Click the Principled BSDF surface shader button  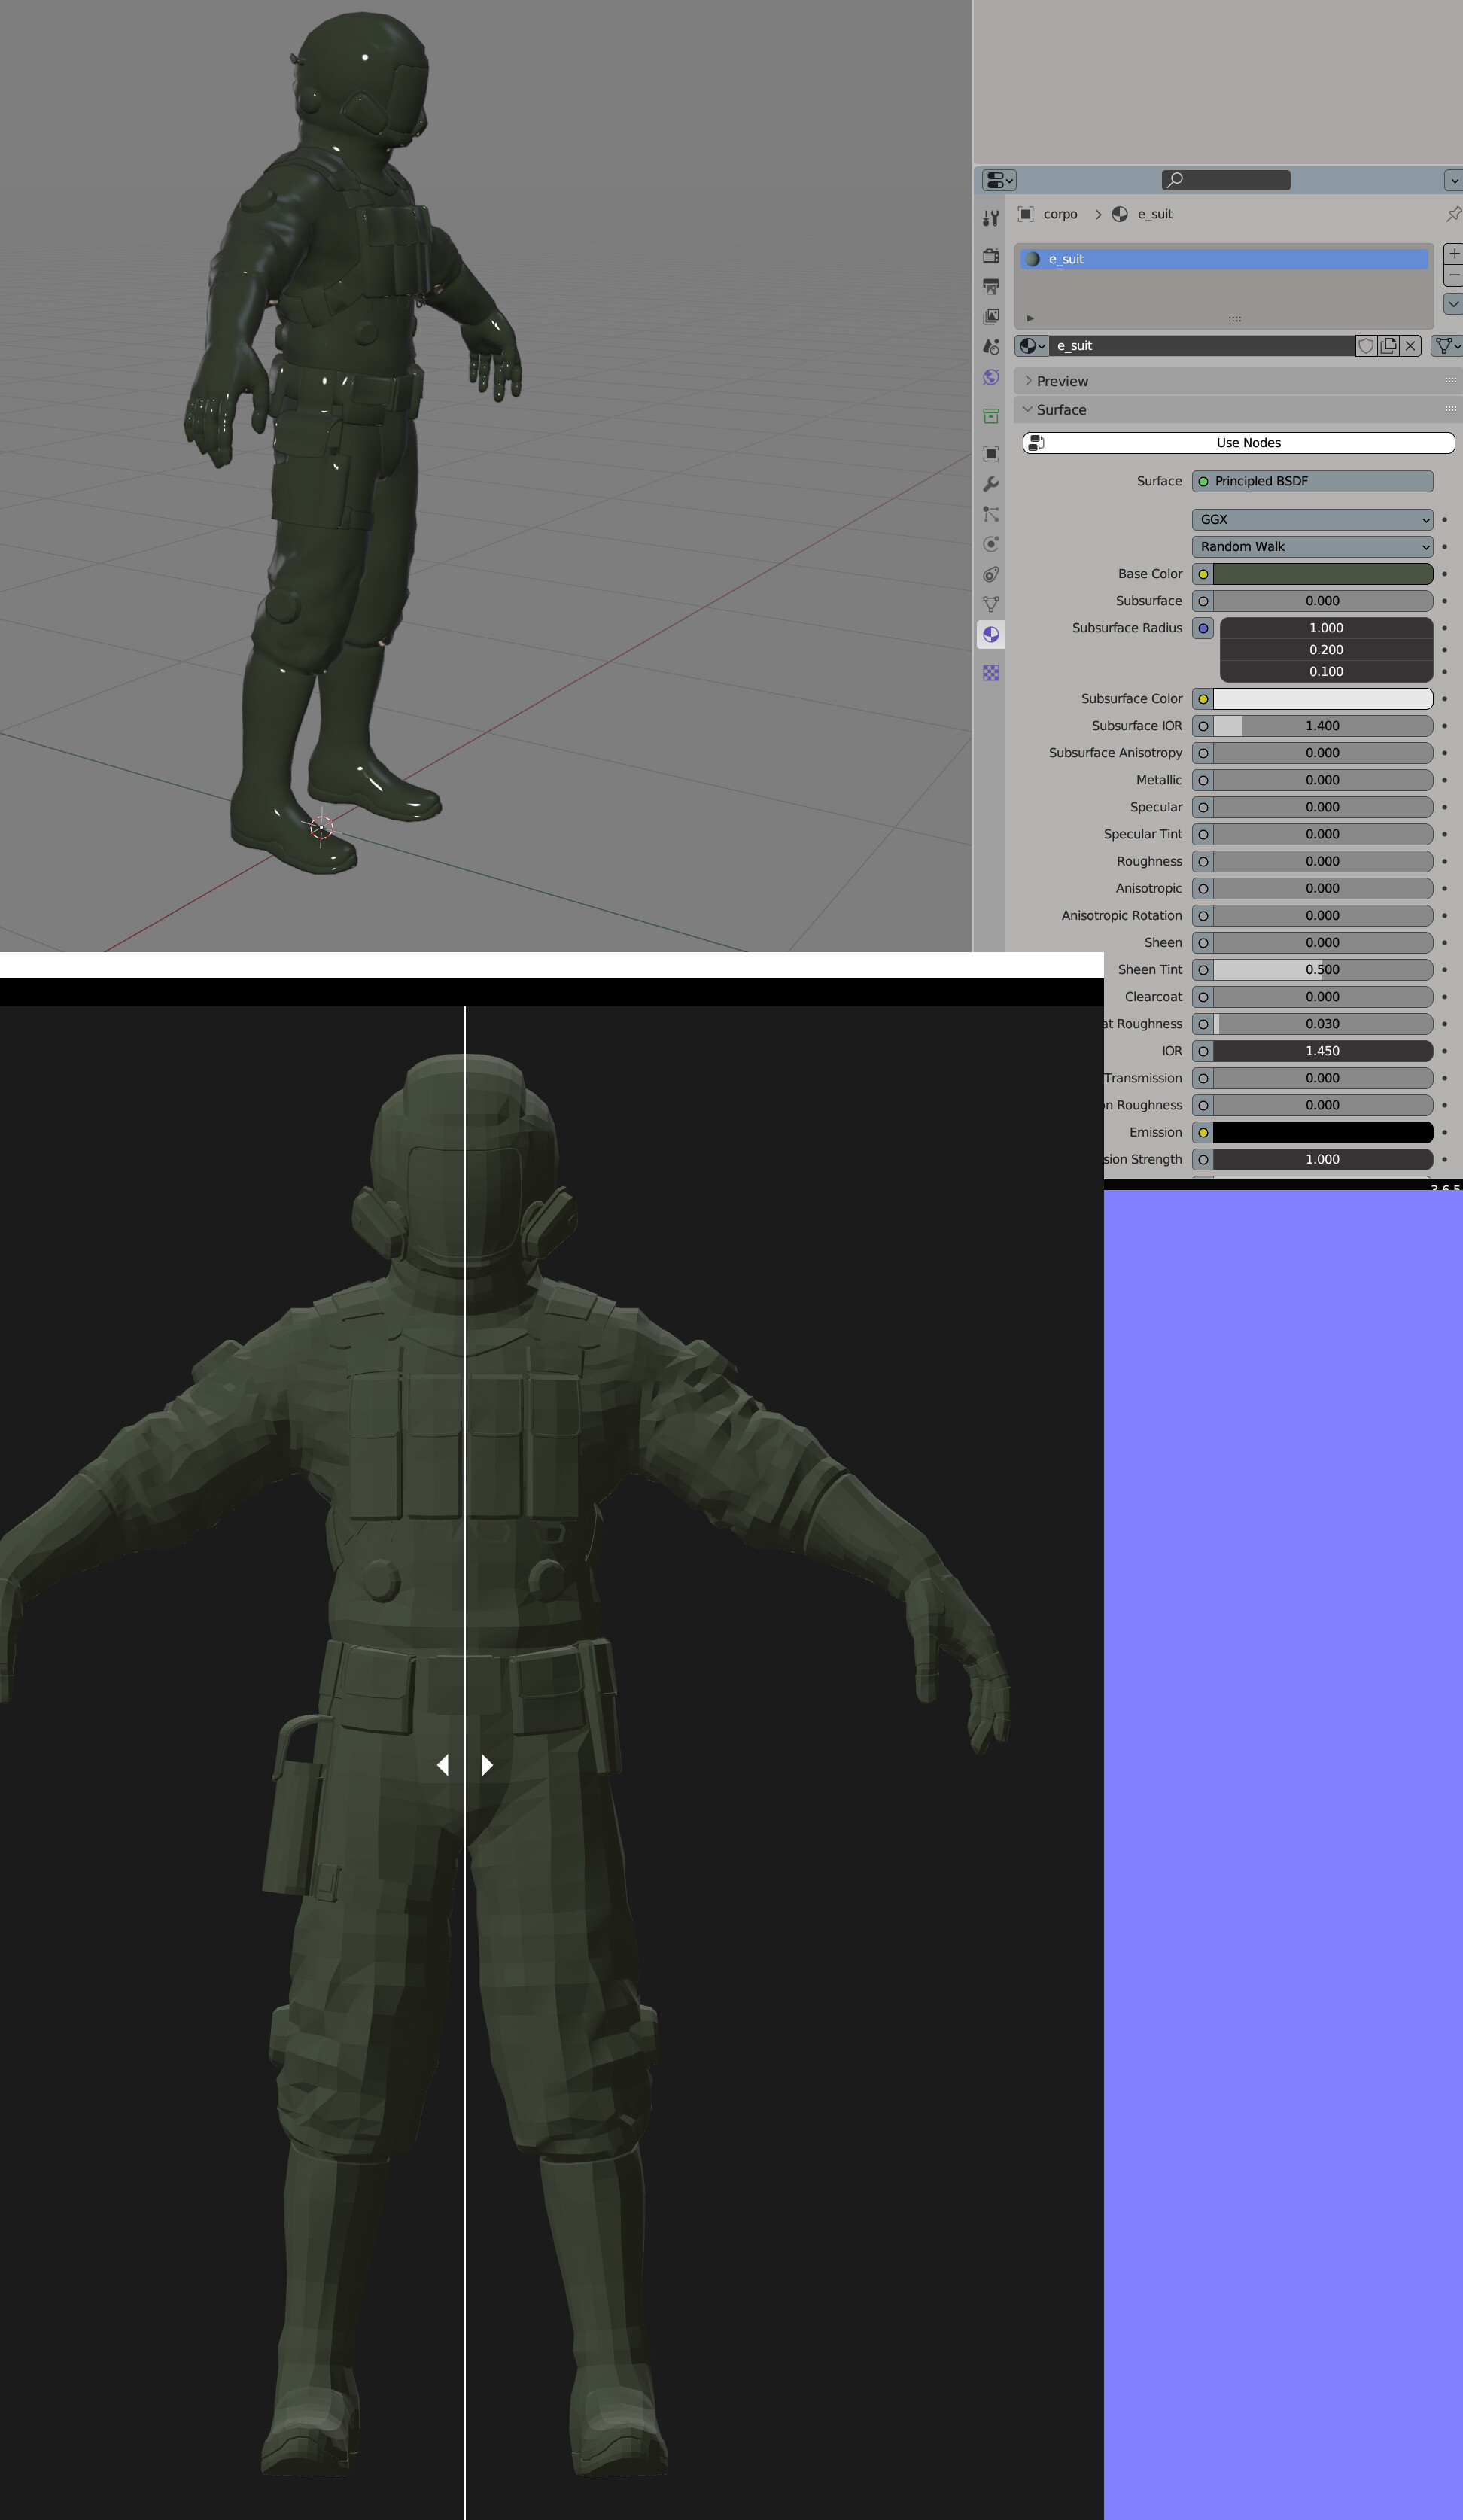[x=1312, y=481]
